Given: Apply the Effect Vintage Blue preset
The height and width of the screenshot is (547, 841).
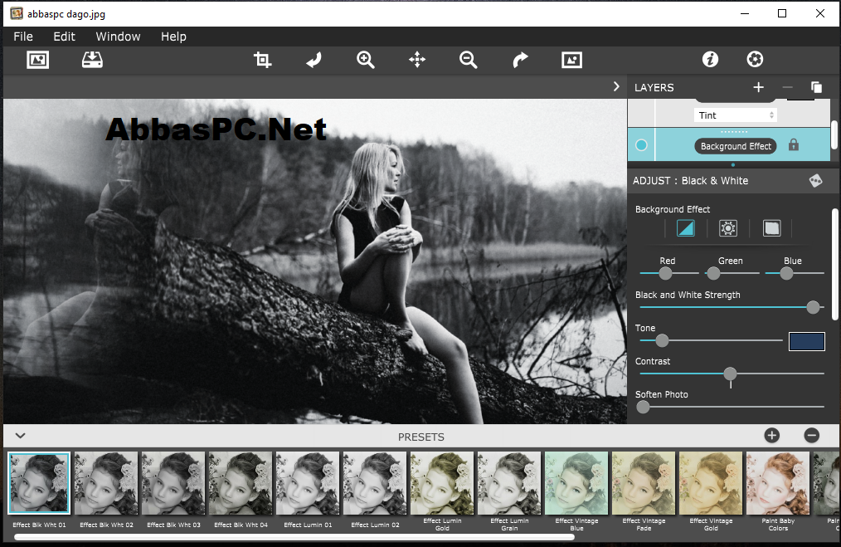Looking at the screenshot, I should click(576, 483).
